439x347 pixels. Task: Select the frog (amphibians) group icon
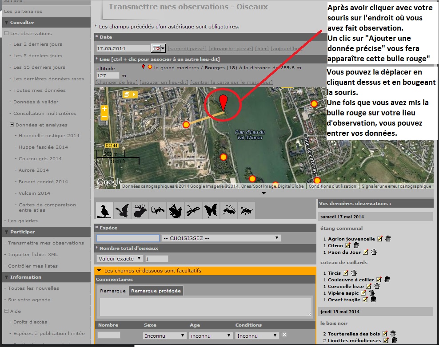click(x=175, y=210)
